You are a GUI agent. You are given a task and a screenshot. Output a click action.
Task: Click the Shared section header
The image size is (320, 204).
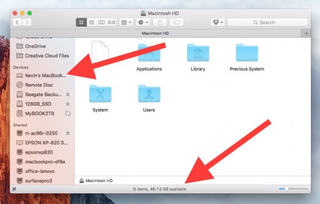pos(20,125)
